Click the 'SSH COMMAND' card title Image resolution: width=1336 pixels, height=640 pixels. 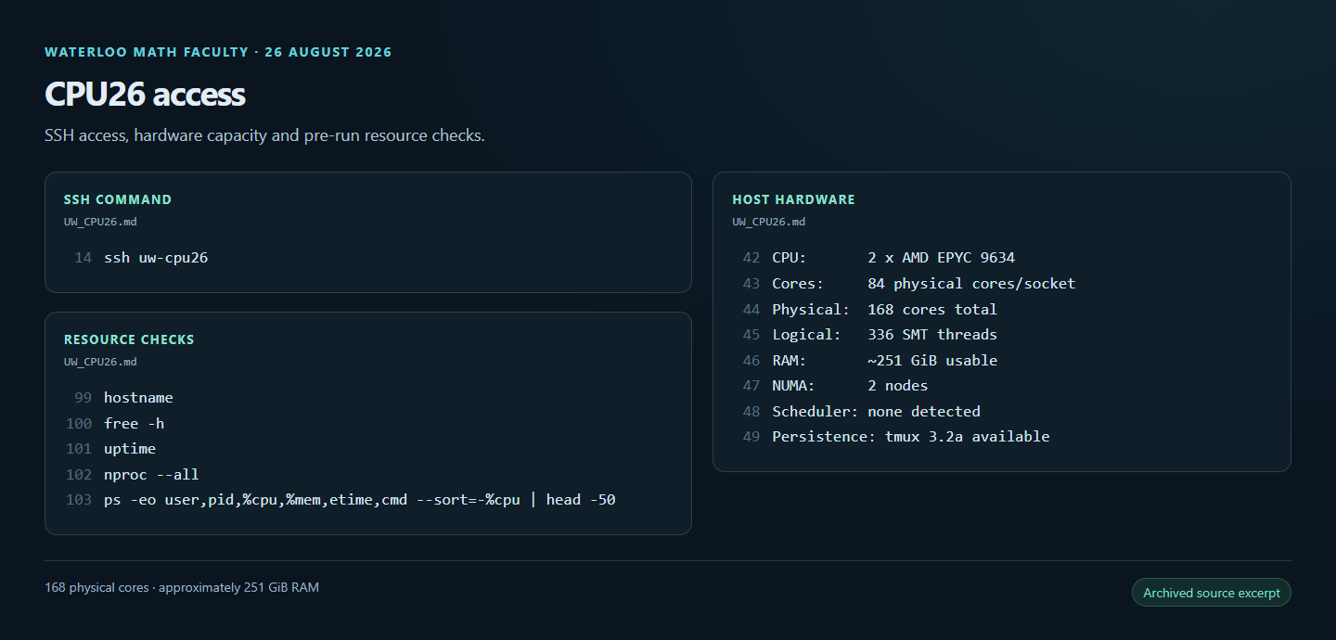(118, 199)
